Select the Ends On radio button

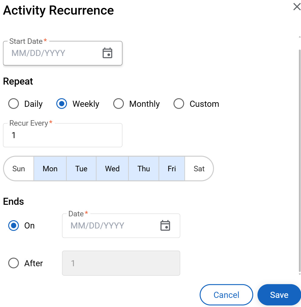[14, 225]
